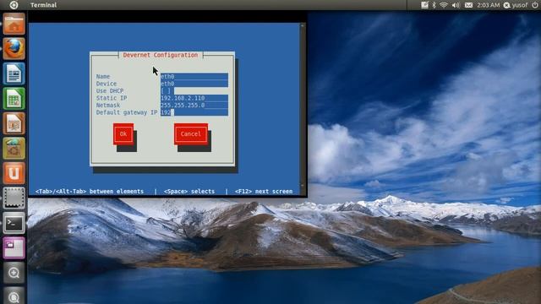Open LibreOffice Calc from the launcher
This screenshot has height=304, width=541.
coord(14,99)
